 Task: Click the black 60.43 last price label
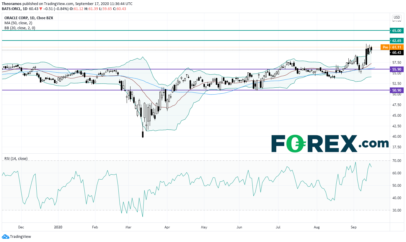pyautogui.click(x=397, y=53)
